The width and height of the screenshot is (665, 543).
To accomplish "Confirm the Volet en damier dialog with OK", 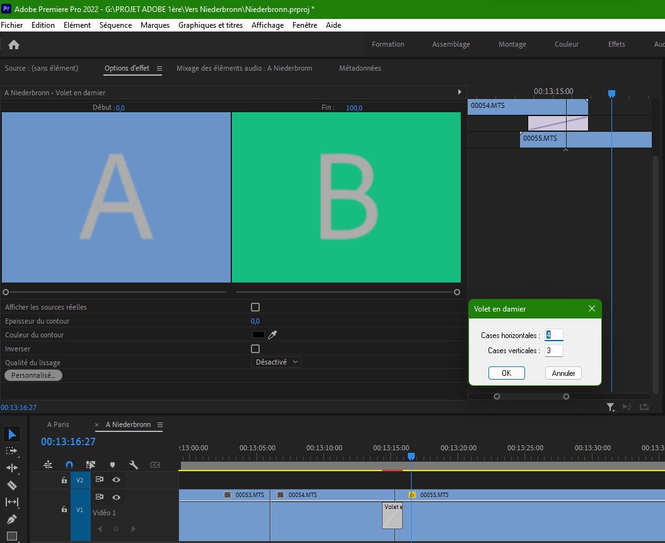I will tap(506, 373).
